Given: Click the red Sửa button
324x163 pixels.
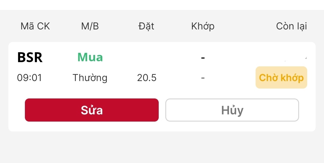Looking at the screenshot, I should (x=91, y=110).
